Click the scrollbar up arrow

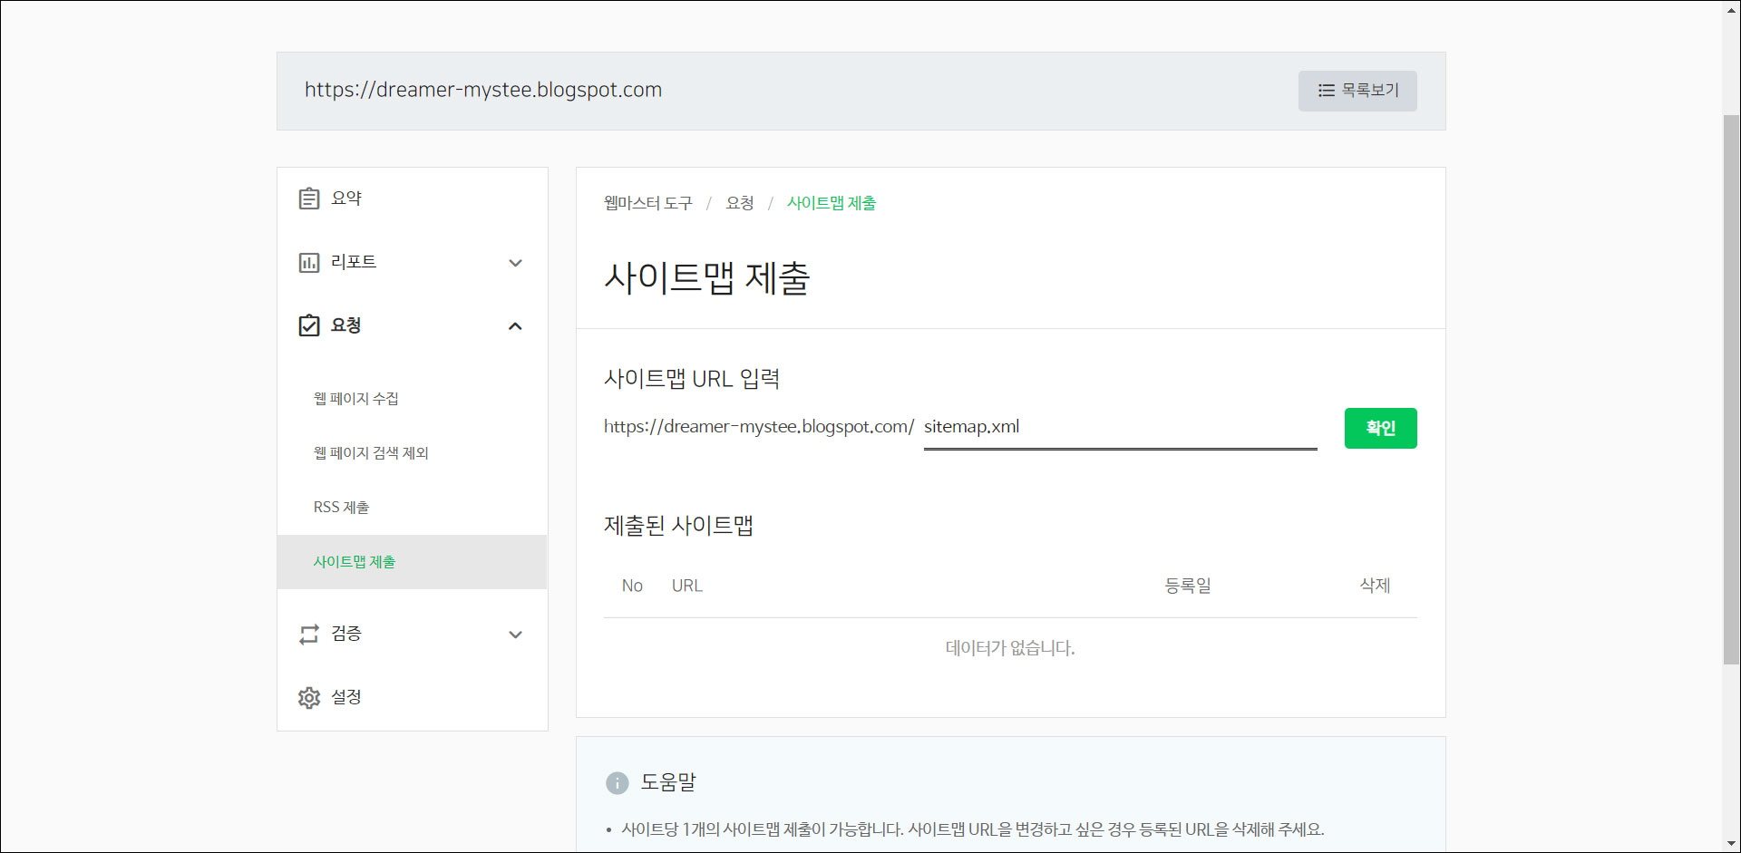pos(1731,8)
